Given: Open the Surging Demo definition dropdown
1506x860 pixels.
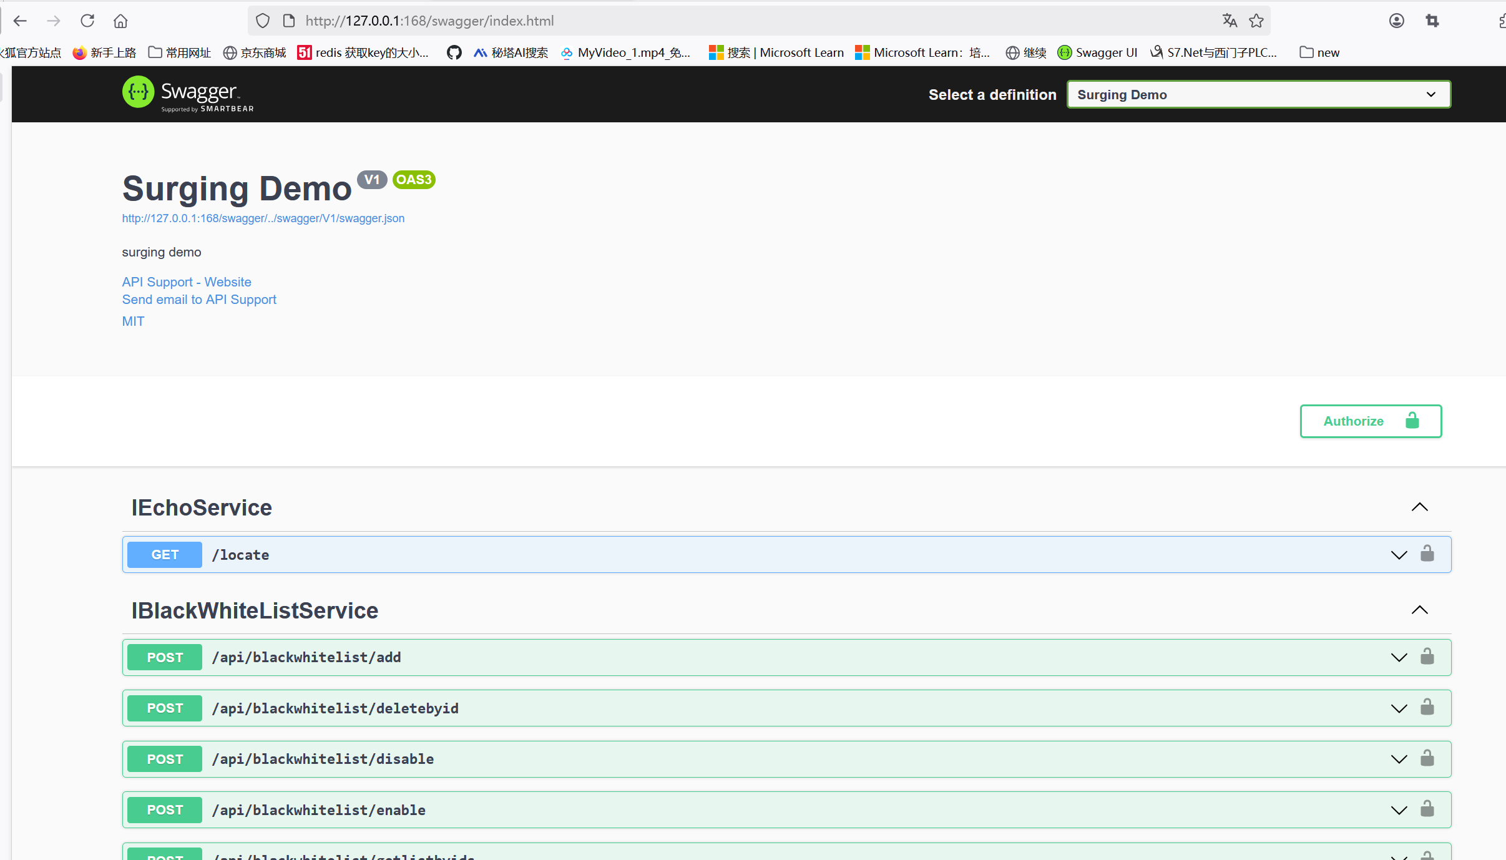Looking at the screenshot, I should click(1258, 94).
